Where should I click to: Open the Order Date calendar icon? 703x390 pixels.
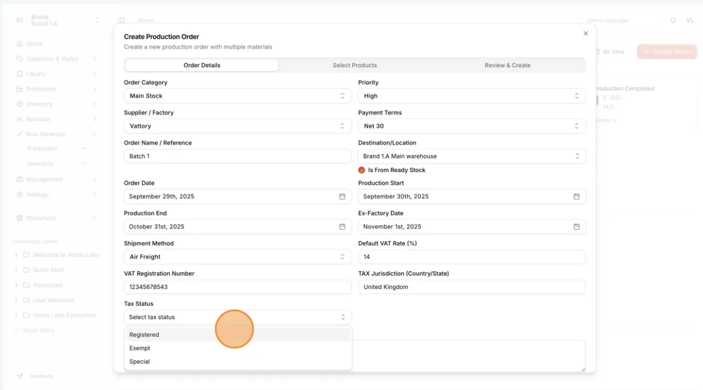(x=342, y=196)
